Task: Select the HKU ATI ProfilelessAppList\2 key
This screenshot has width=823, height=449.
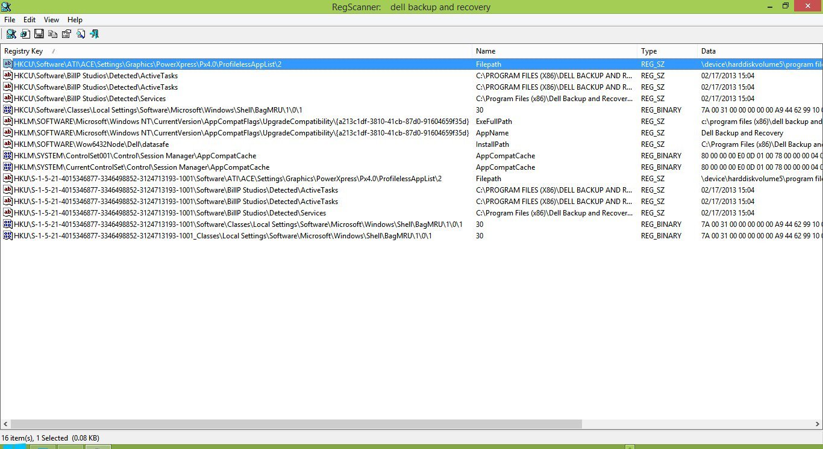Action: [x=228, y=178]
